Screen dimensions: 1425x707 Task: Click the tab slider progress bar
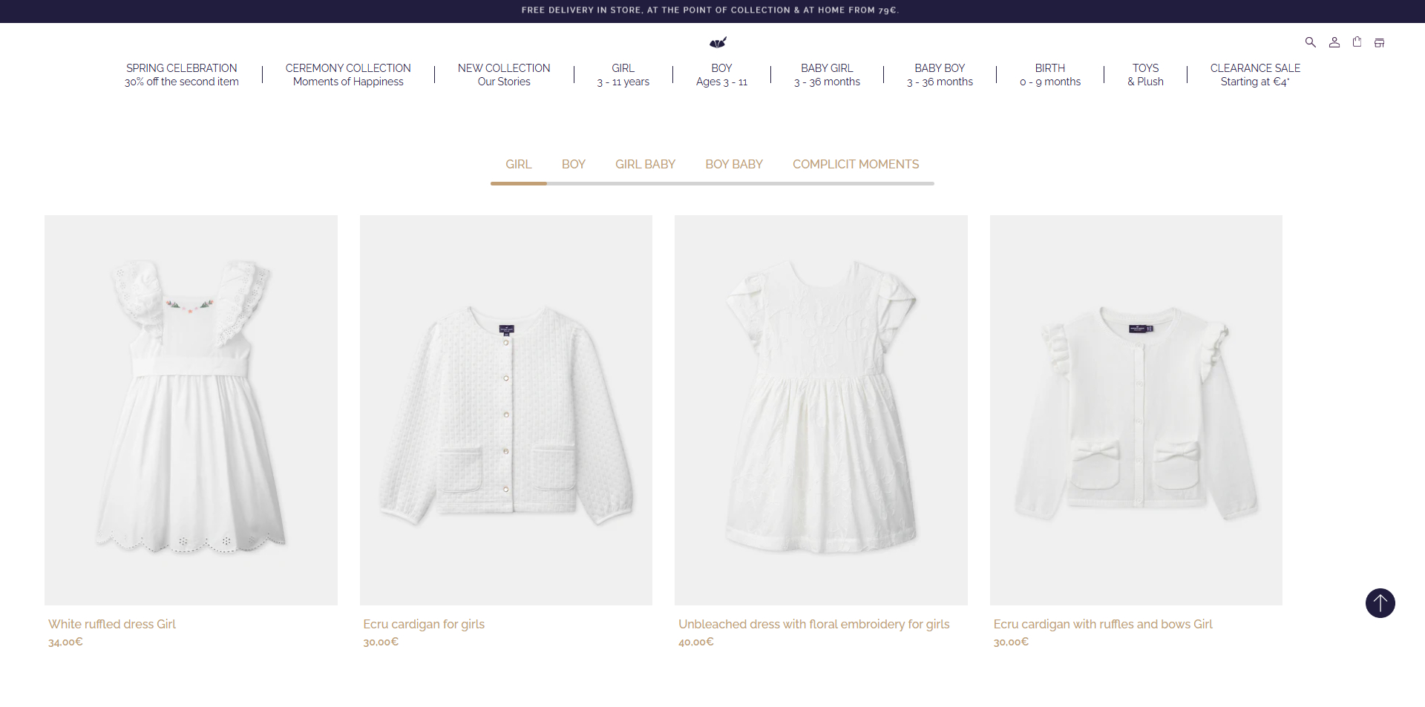coord(712,183)
